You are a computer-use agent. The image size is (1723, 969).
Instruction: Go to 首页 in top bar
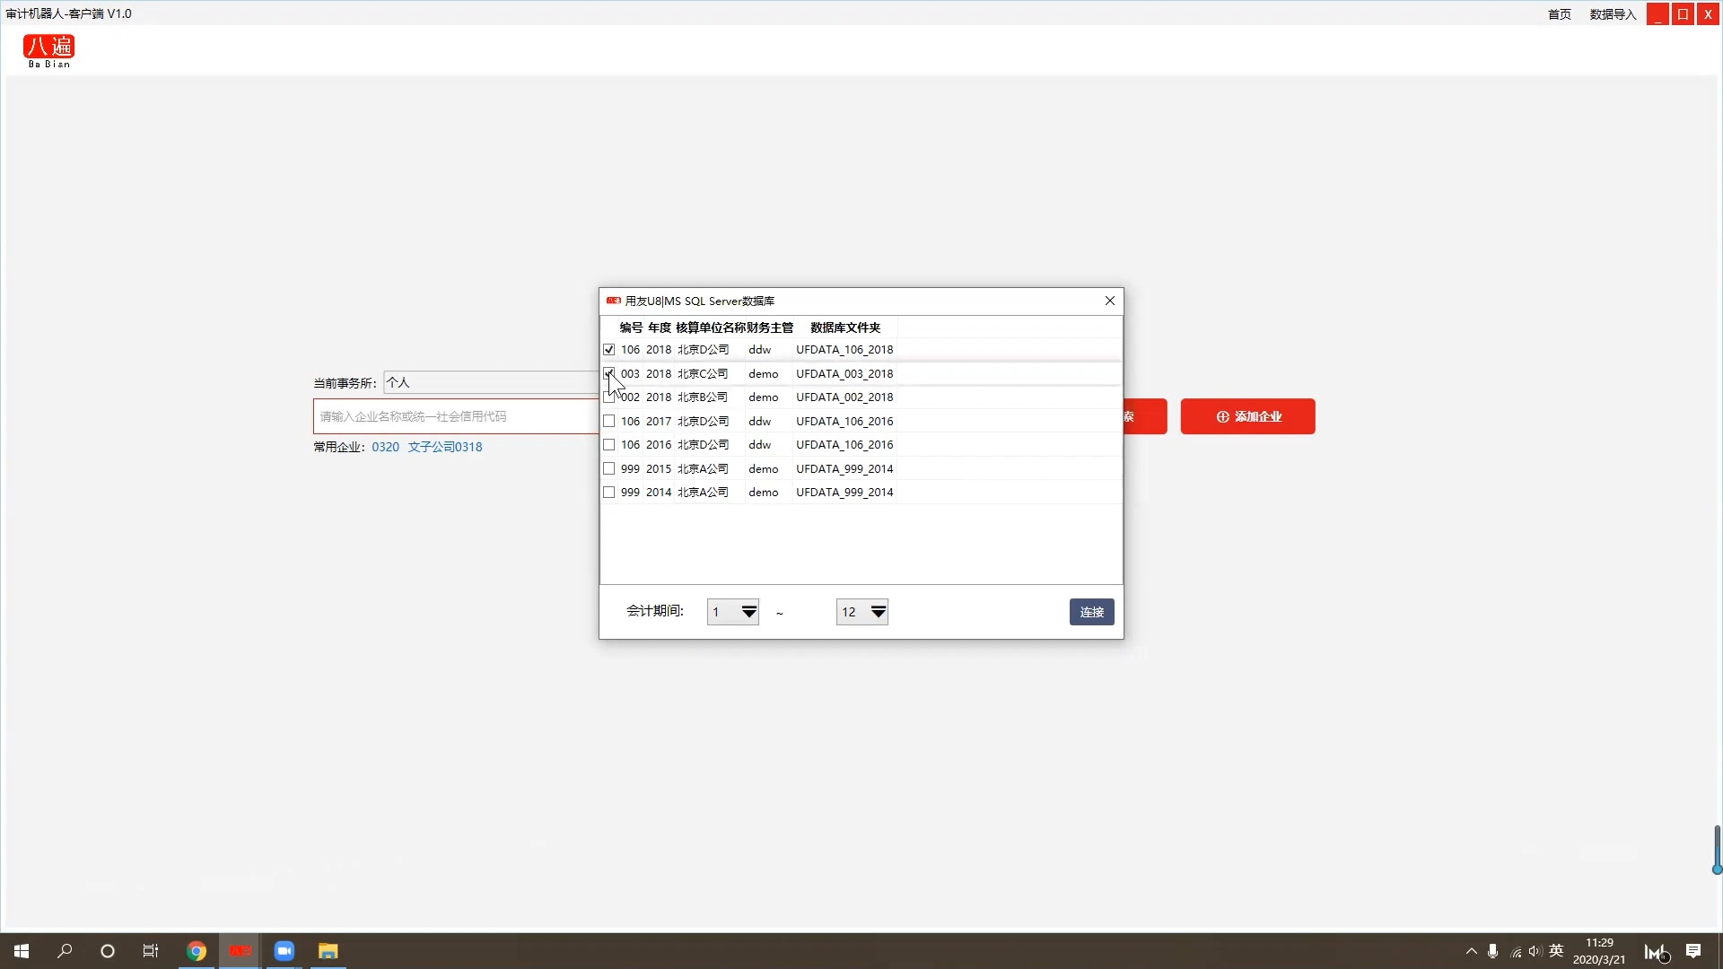[1560, 14]
